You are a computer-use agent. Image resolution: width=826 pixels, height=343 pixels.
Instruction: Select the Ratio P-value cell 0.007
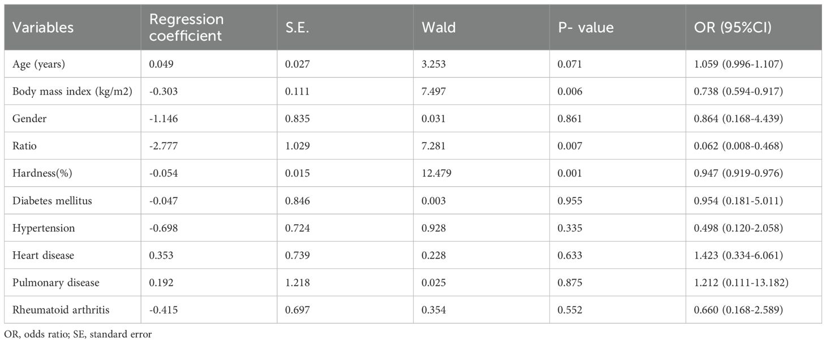point(570,146)
